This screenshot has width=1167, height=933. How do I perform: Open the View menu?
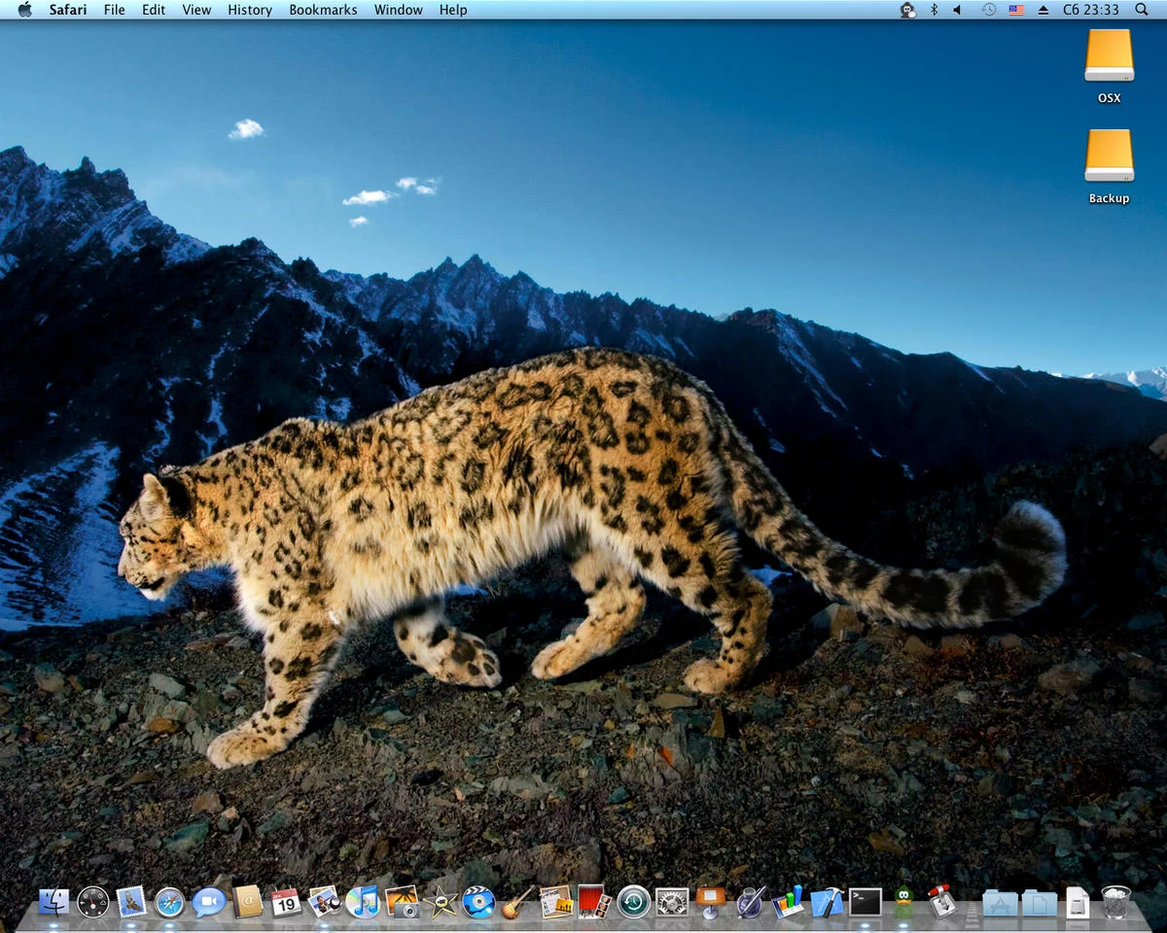coord(196,10)
